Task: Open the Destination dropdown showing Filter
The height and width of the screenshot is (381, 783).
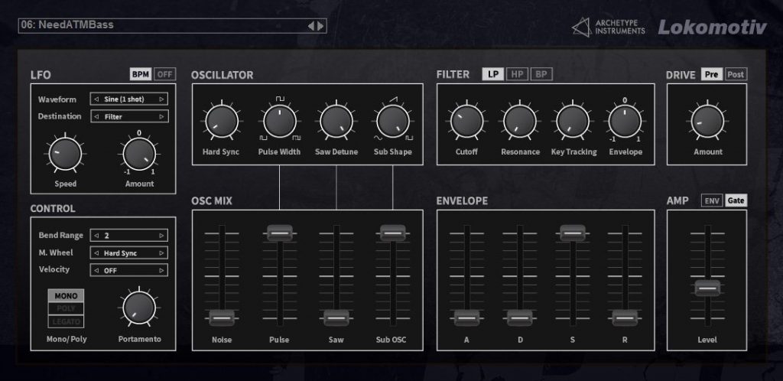Action: (x=128, y=116)
